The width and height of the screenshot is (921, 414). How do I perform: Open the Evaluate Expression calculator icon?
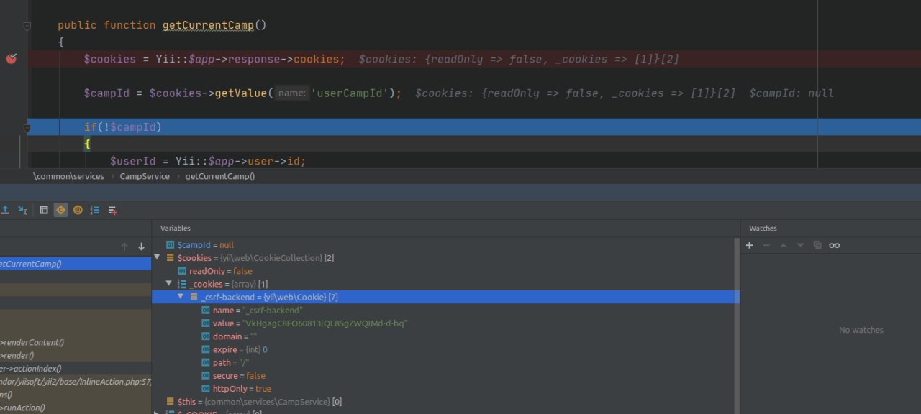[x=44, y=210]
